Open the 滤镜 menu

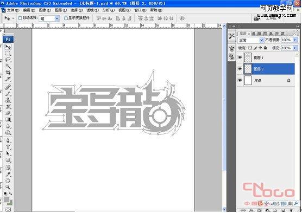[92, 10]
